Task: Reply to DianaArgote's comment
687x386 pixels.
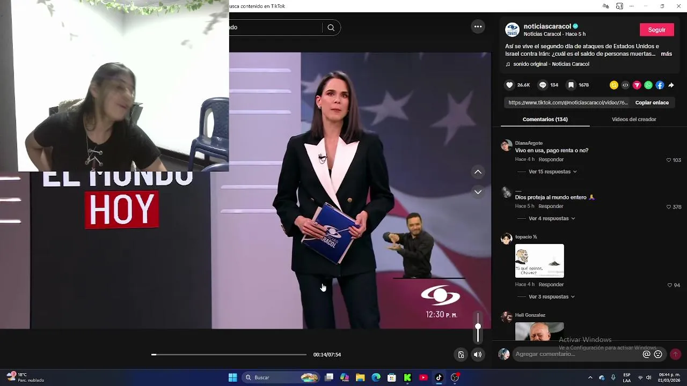Action: tap(551, 159)
